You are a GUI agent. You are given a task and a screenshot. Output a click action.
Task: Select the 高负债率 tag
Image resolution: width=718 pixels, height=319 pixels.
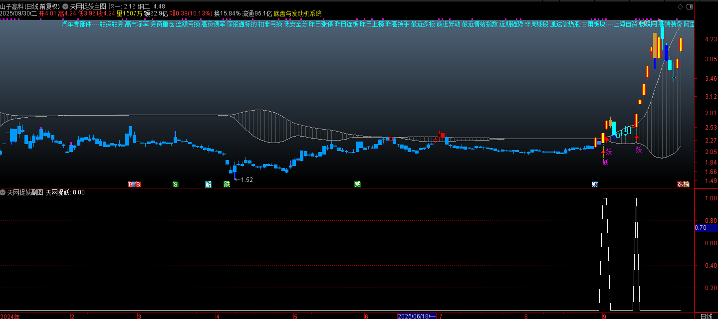click(x=213, y=24)
